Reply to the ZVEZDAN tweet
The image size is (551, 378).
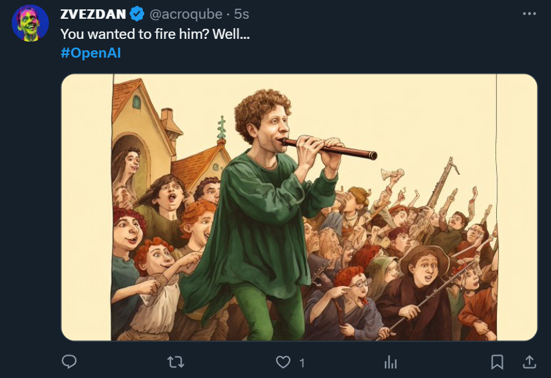[x=69, y=362]
